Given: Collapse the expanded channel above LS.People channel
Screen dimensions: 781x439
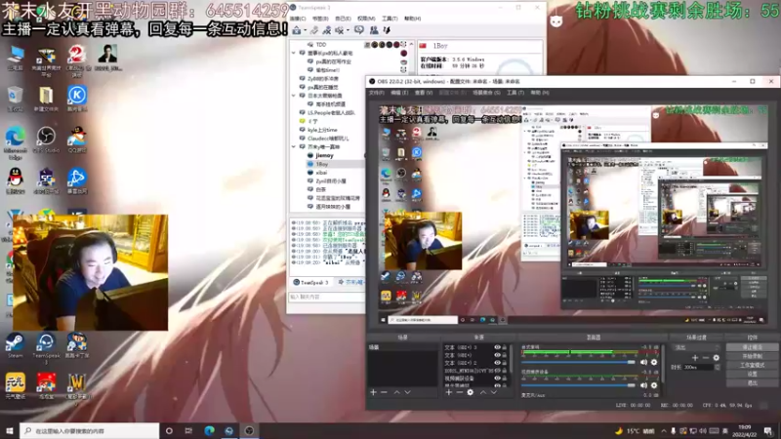Looking at the screenshot, I should tap(294, 96).
